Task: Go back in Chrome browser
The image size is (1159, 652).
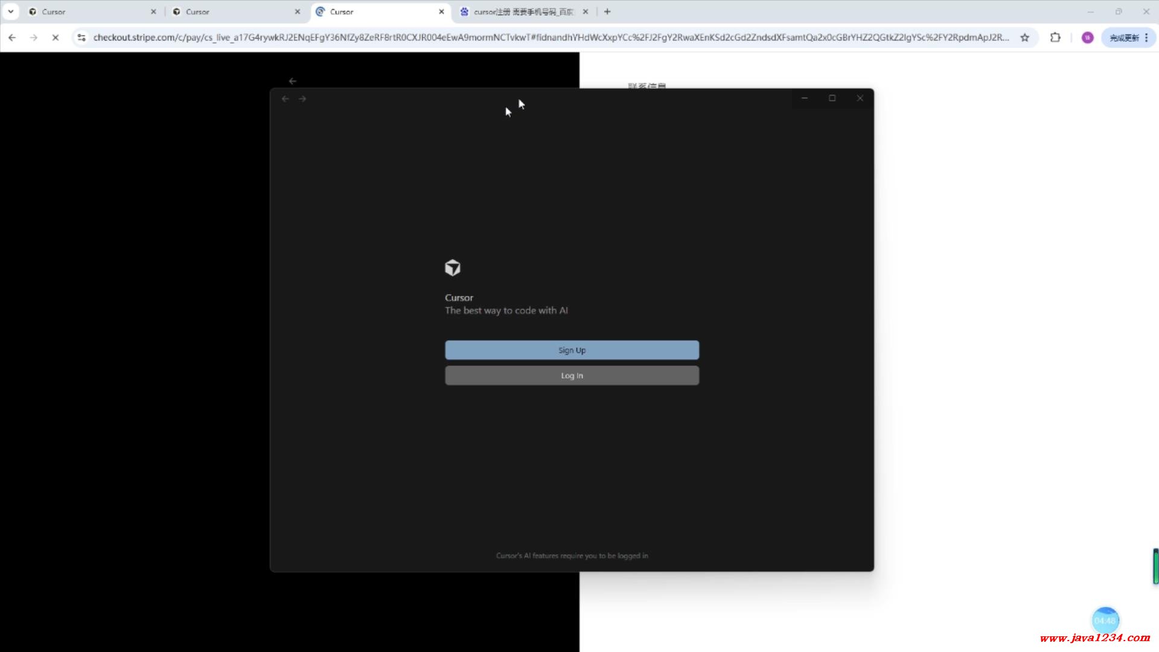Action: 12,37
